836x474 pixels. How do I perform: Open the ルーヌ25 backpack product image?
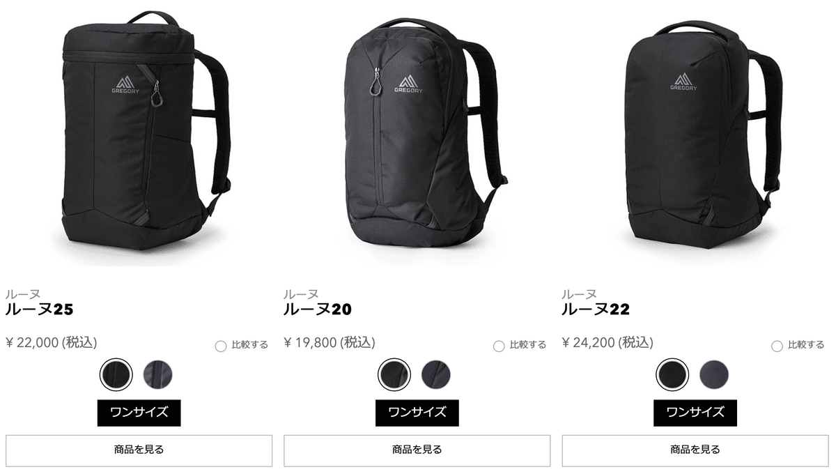139,132
